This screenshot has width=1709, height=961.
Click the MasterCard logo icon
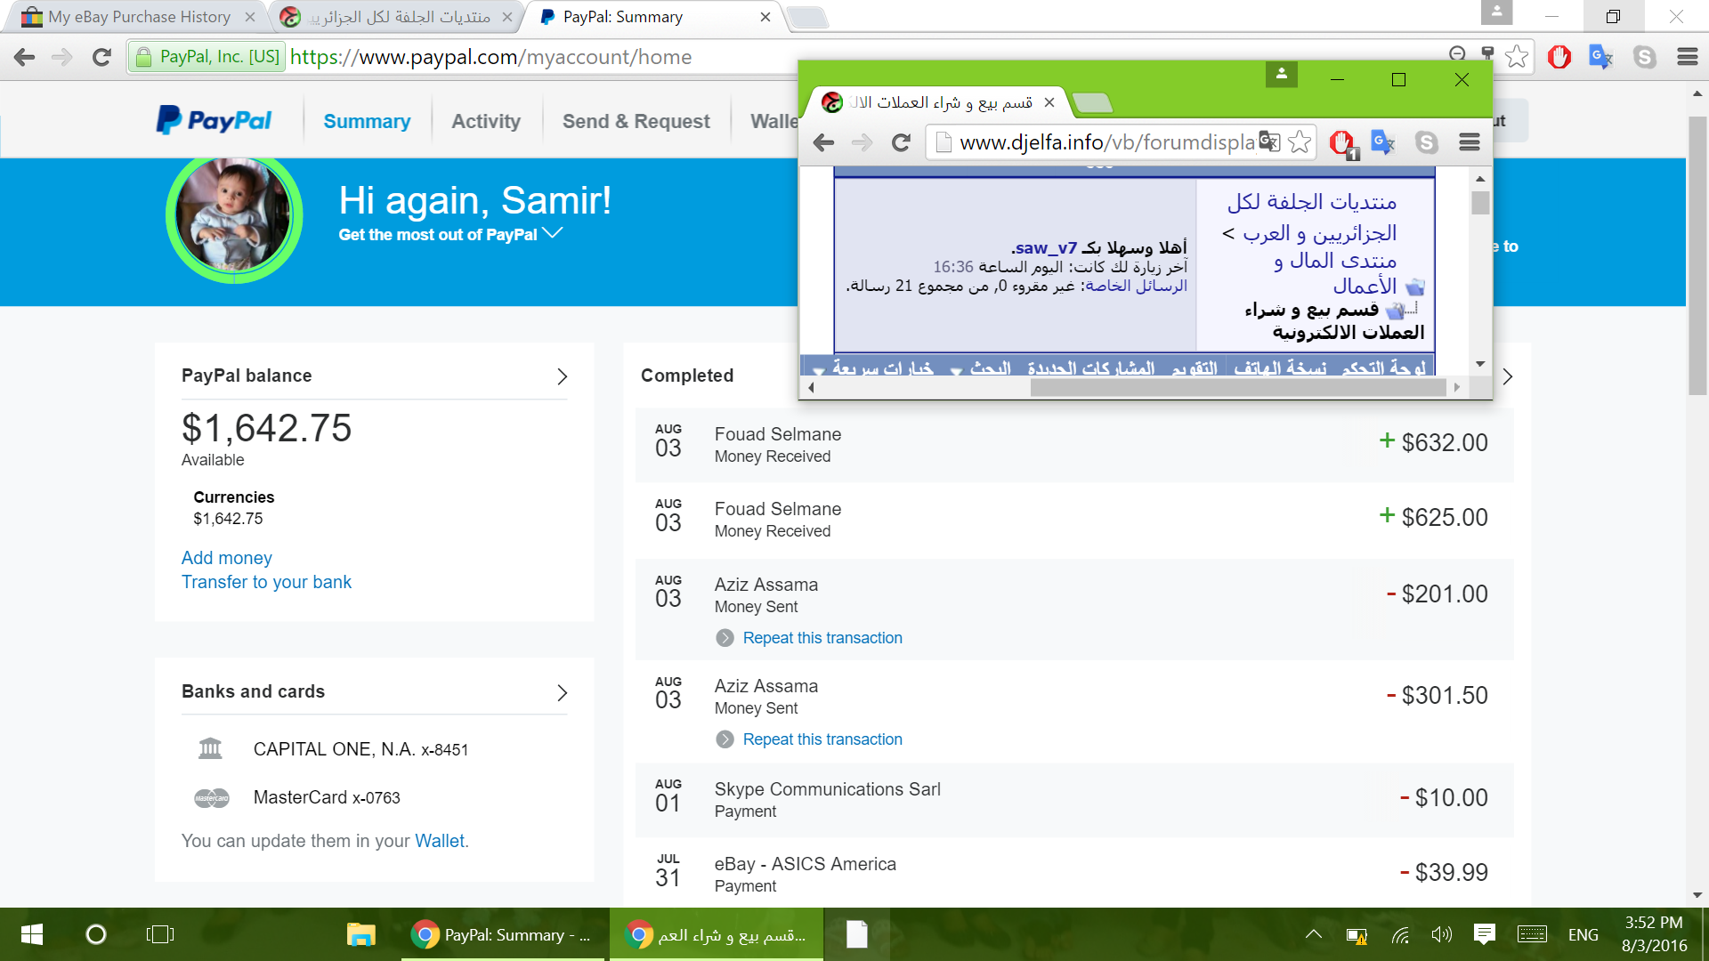[x=212, y=798]
